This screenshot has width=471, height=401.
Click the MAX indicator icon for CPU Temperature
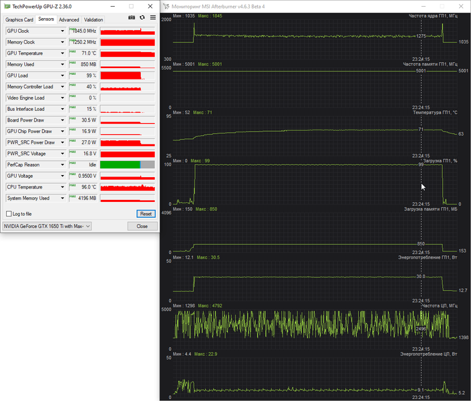tap(72, 185)
